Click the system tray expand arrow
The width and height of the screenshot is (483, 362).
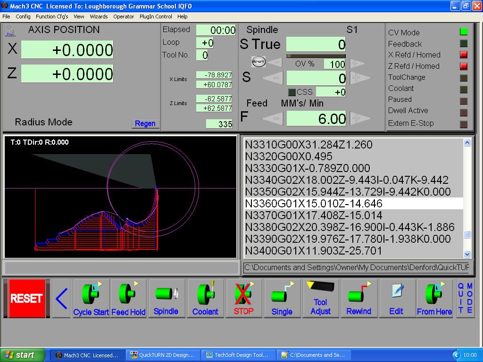pos(457,355)
